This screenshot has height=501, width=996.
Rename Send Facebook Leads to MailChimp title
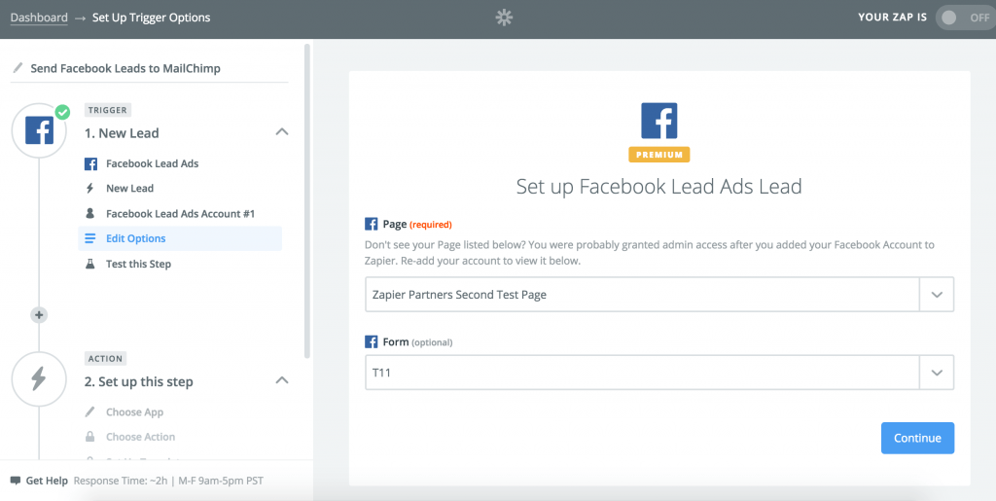click(x=125, y=68)
